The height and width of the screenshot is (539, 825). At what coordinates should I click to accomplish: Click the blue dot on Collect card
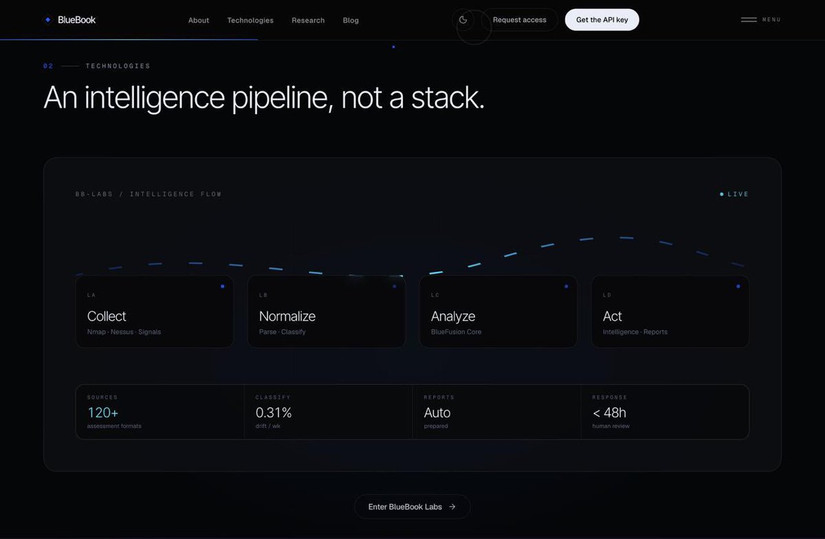point(222,286)
